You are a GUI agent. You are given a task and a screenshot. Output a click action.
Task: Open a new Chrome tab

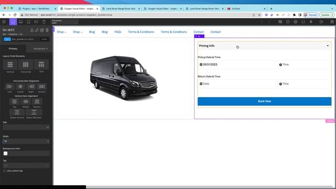[271, 9]
